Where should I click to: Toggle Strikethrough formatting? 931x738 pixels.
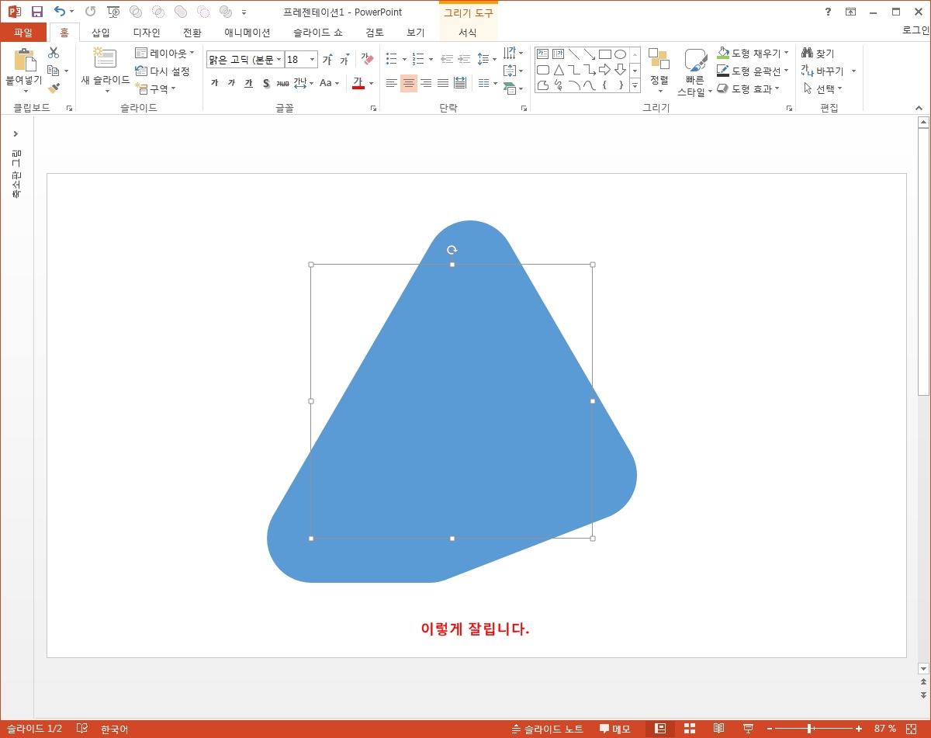click(x=282, y=83)
